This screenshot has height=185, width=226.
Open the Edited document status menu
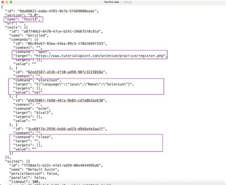pyautogui.click(x=128, y=2)
